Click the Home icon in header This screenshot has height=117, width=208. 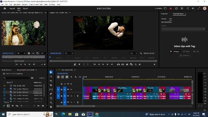(x=5, y=8)
